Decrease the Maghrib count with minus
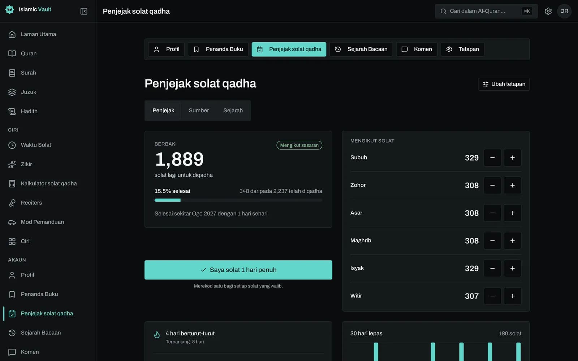 492,241
